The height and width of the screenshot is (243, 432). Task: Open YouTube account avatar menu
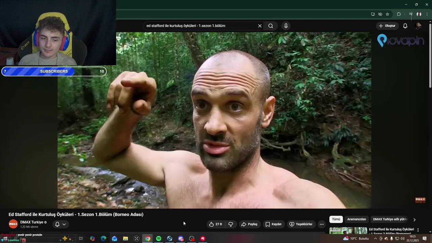point(418,26)
